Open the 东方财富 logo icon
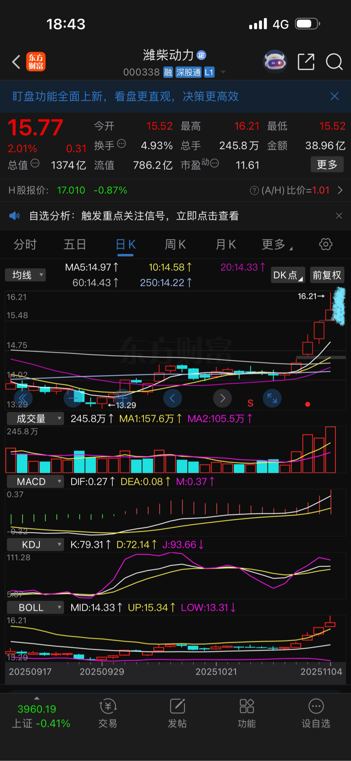 pos(36,62)
